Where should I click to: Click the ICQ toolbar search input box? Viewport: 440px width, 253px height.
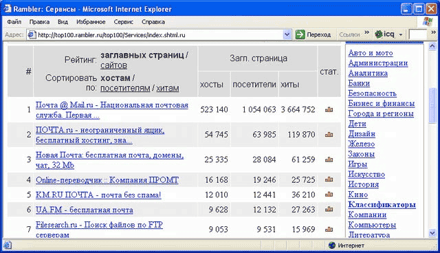click(418, 35)
